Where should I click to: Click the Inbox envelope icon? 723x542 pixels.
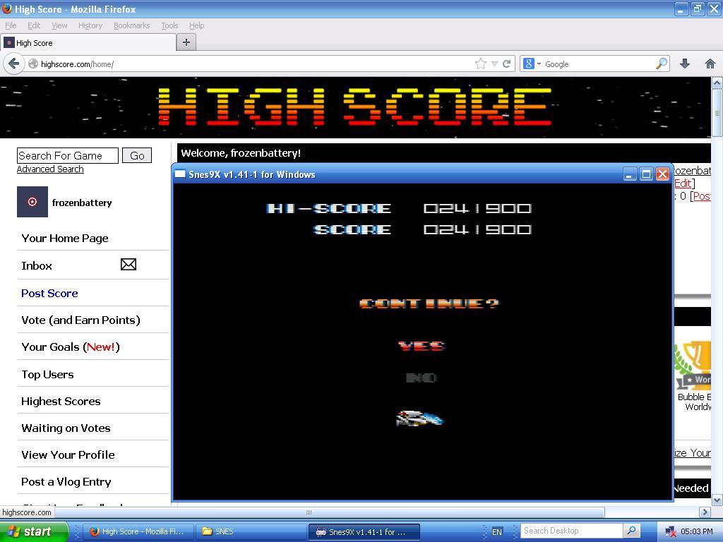coord(129,265)
